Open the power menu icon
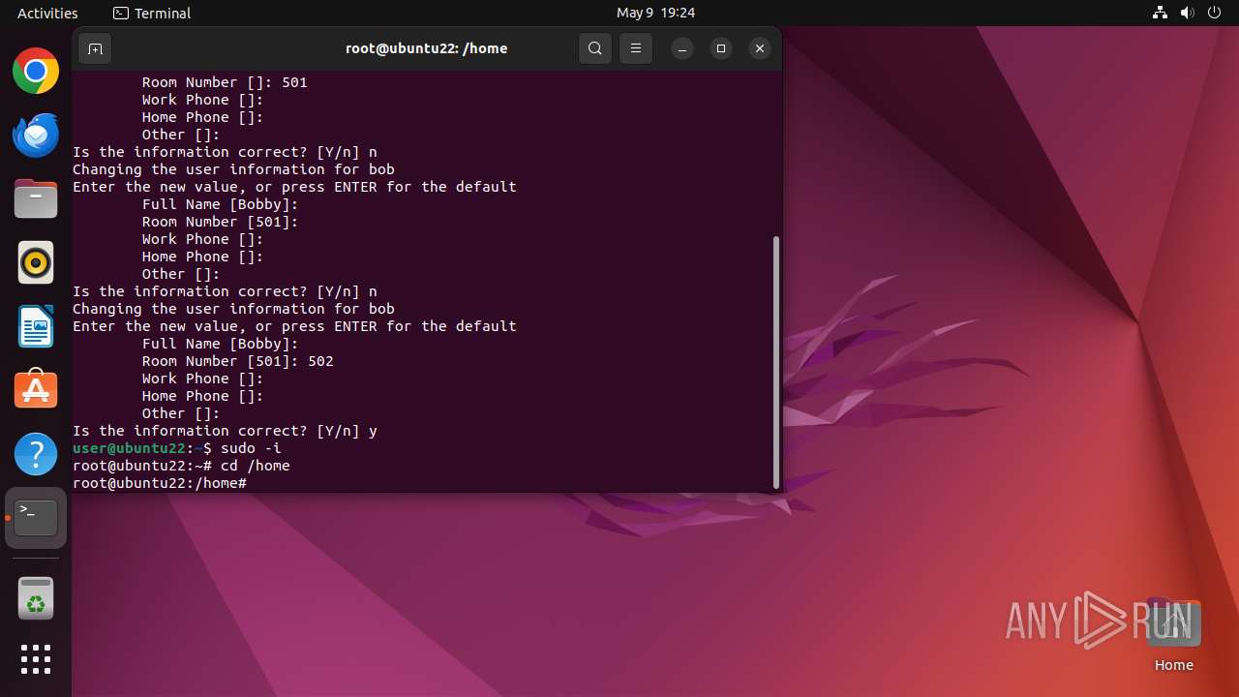Viewport: 1239px width, 697px height. click(1215, 13)
